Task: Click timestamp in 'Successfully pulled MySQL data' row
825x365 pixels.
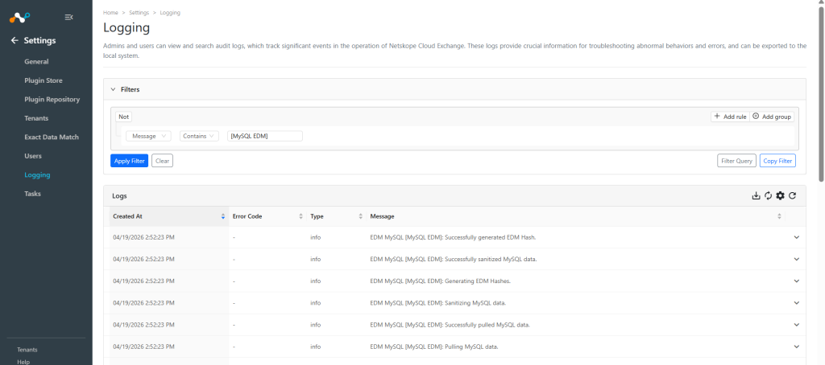Action: click(x=143, y=325)
